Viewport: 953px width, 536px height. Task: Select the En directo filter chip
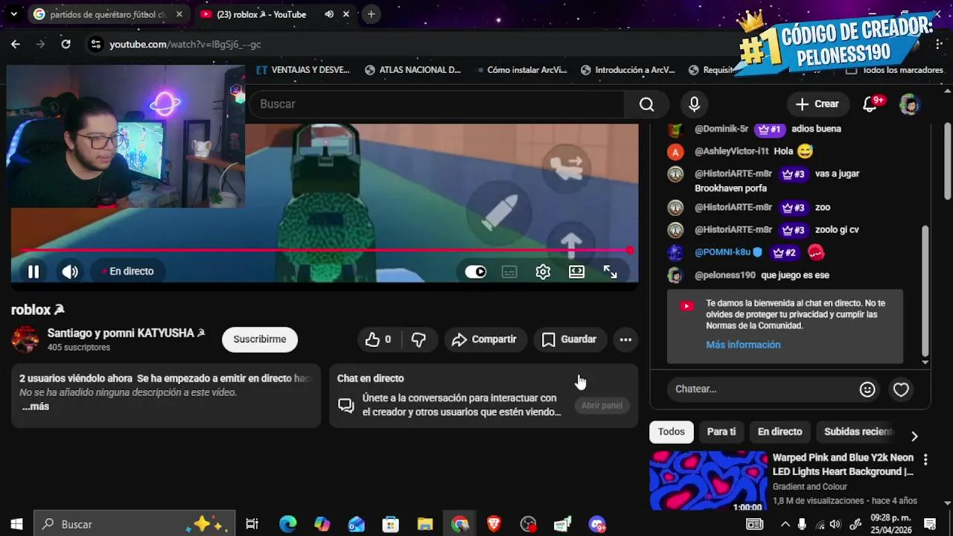[780, 432]
